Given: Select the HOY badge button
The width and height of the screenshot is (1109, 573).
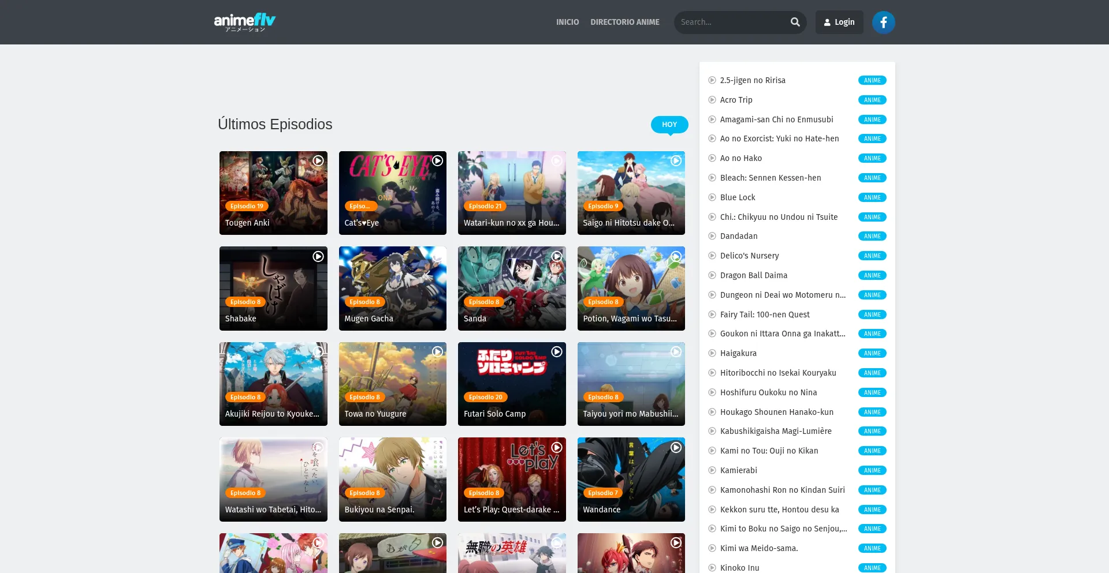Looking at the screenshot, I should click(x=669, y=124).
